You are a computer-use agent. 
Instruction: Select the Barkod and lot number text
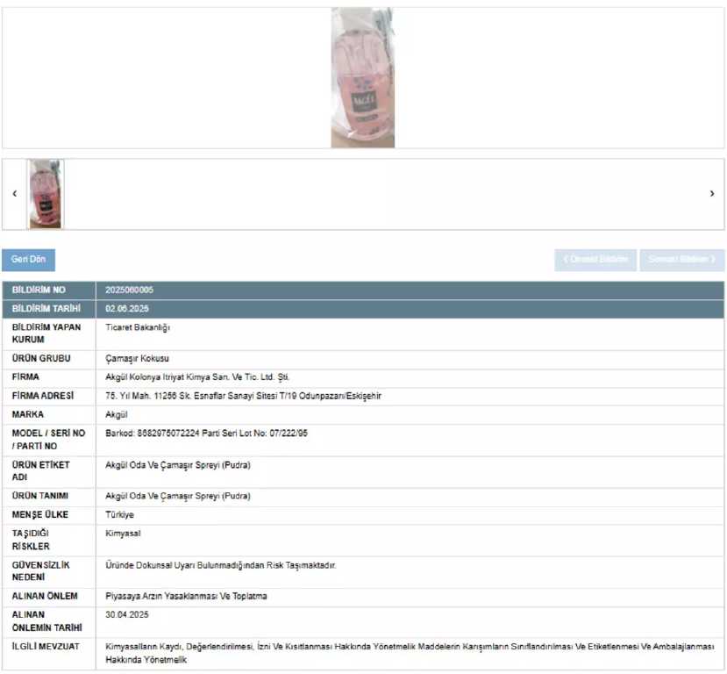pyautogui.click(x=206, y=434)
